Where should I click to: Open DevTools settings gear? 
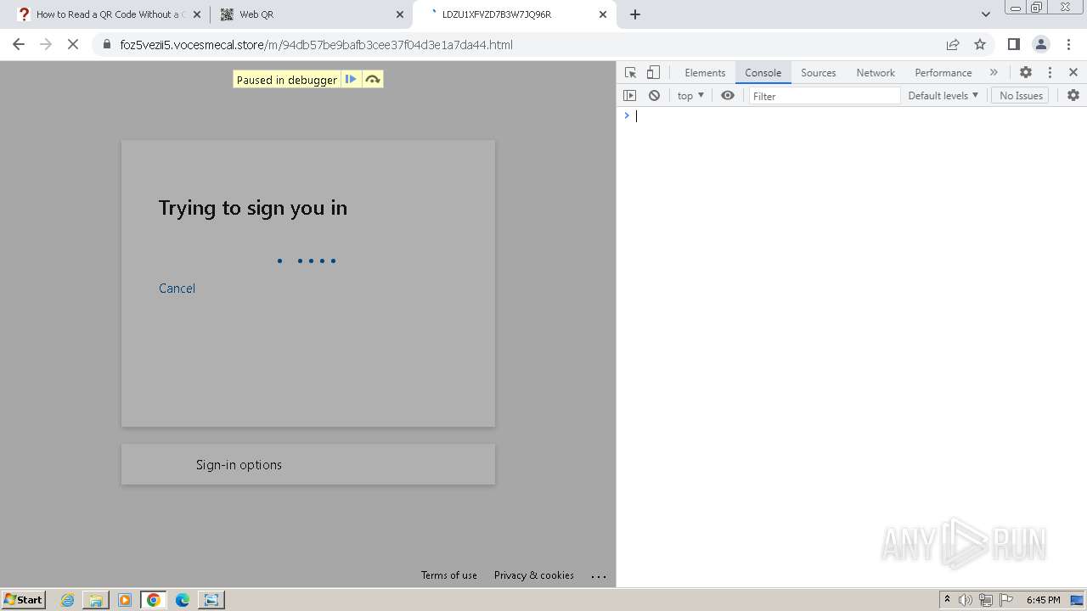[1026, 73]
